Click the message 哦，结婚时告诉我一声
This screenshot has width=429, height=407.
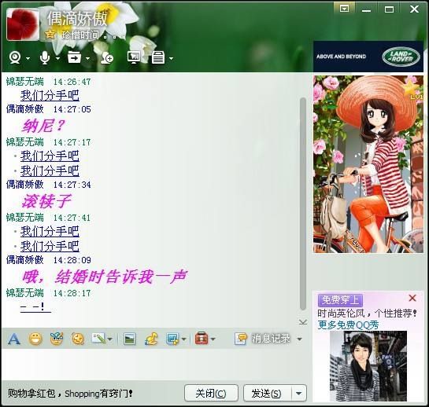tap(105, 277)
